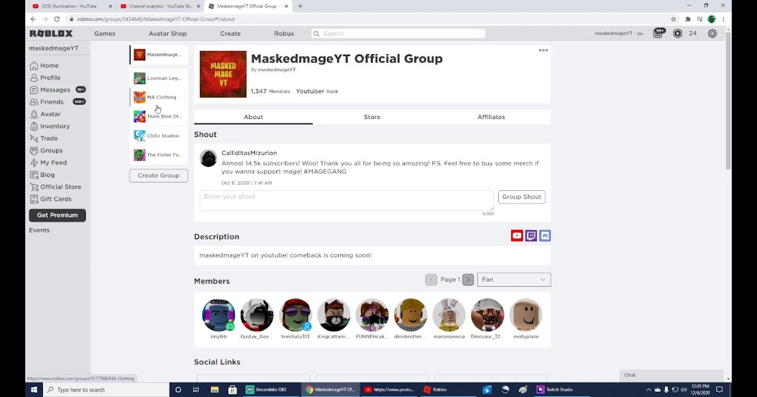Open Robux in the top navigation
Viewport: 757px width, 397px height.
[285, 33]
